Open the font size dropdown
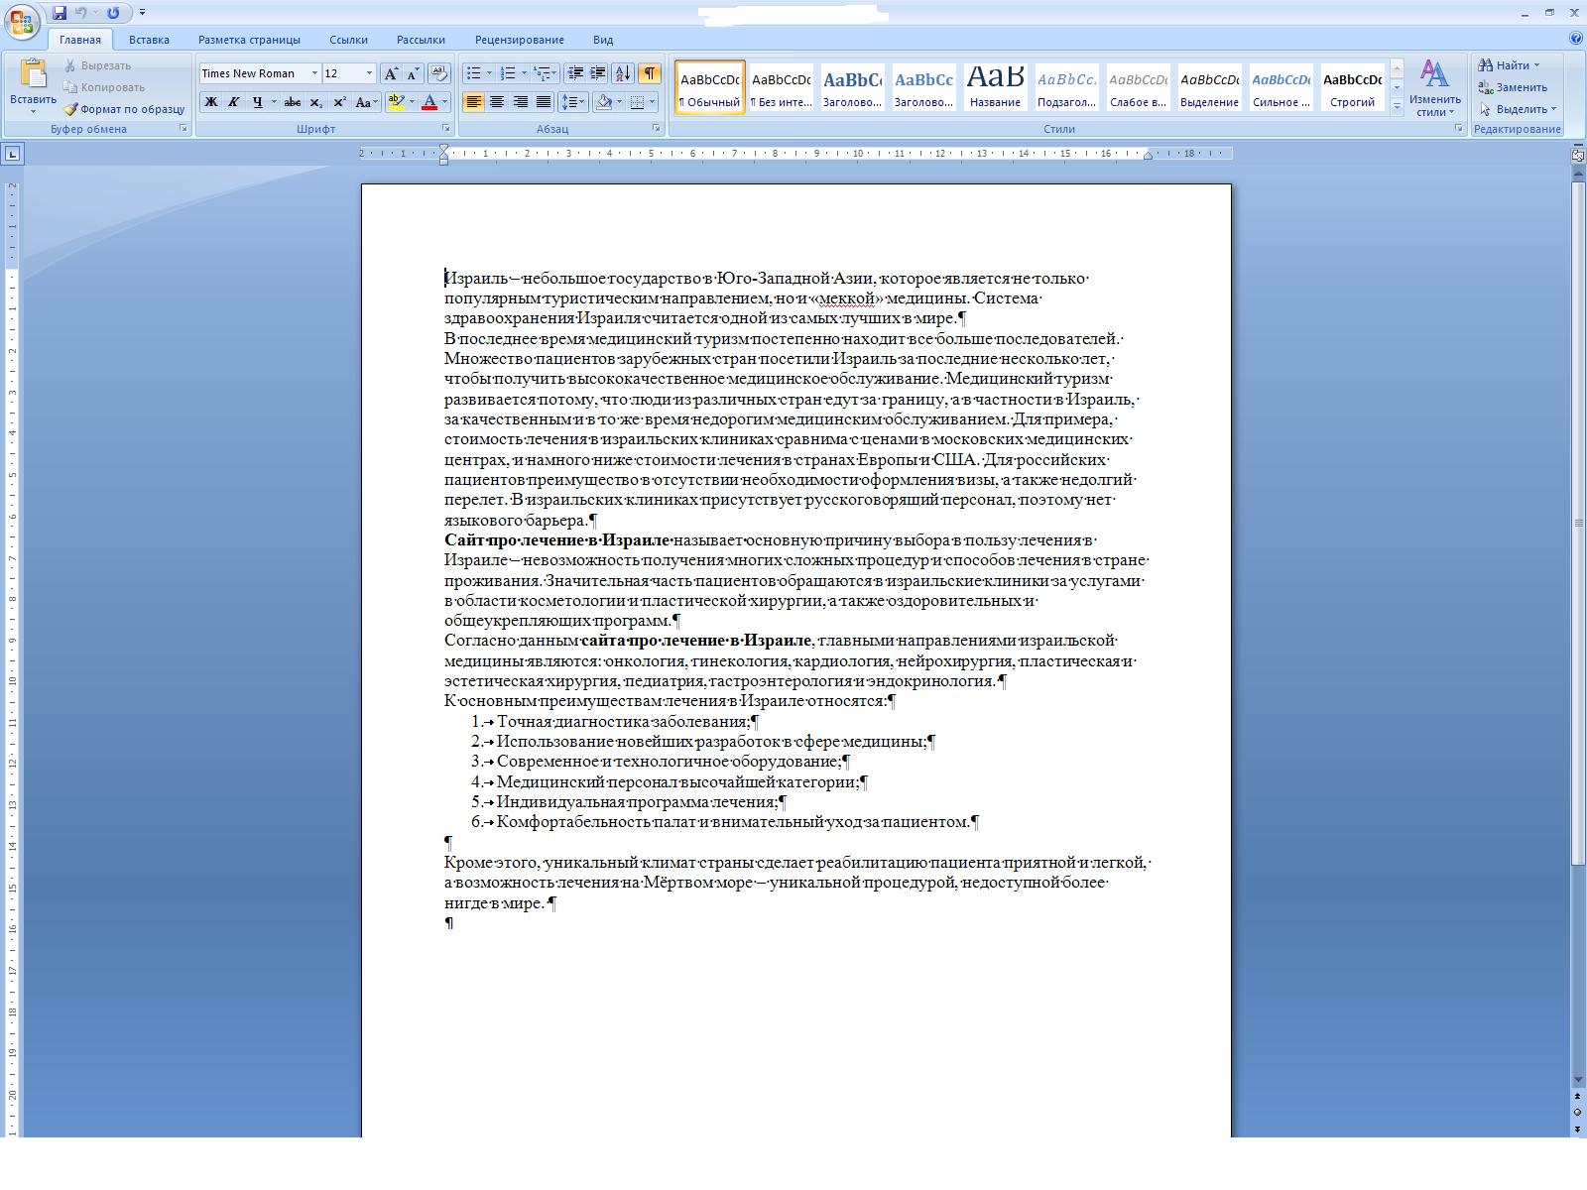 point(369,73)
